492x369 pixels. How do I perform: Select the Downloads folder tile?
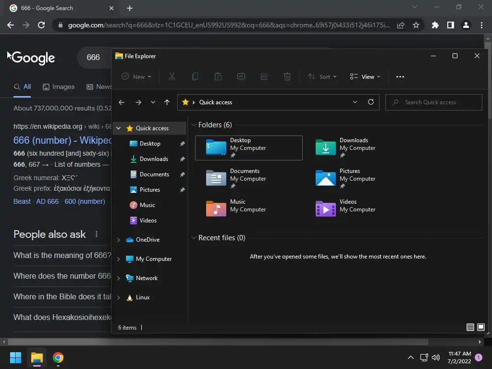358,148
